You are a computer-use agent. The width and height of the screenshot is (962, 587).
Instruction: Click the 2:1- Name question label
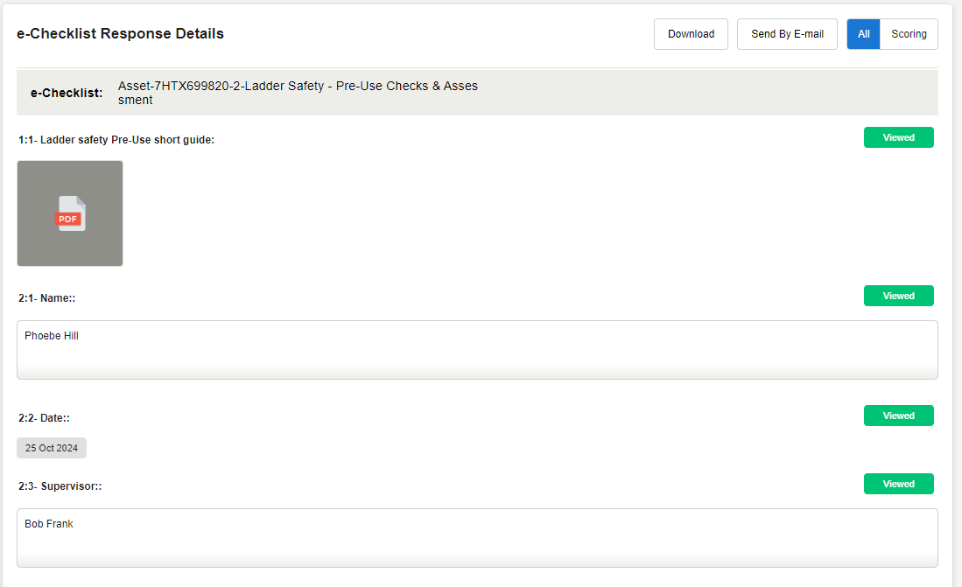pyautogui.click(x=47, y=298)
